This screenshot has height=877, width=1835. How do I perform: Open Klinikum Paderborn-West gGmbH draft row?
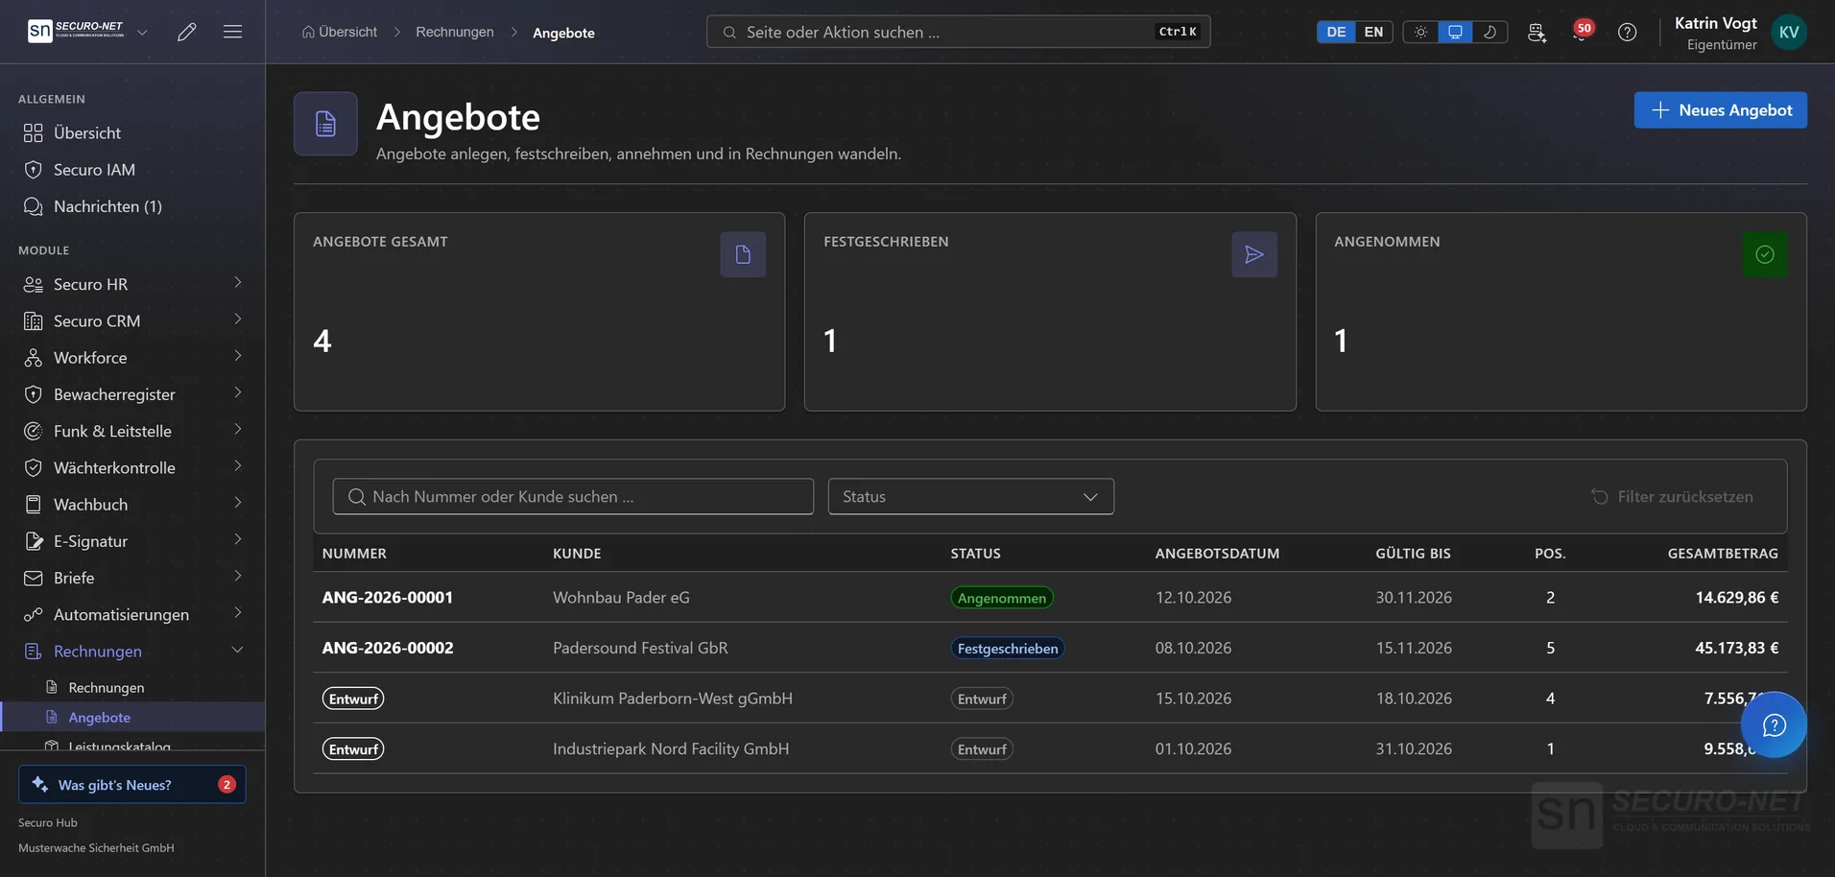click(1050, 698)
